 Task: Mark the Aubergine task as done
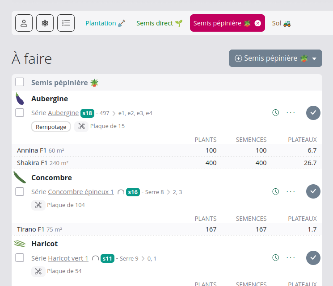click(313, 113)
